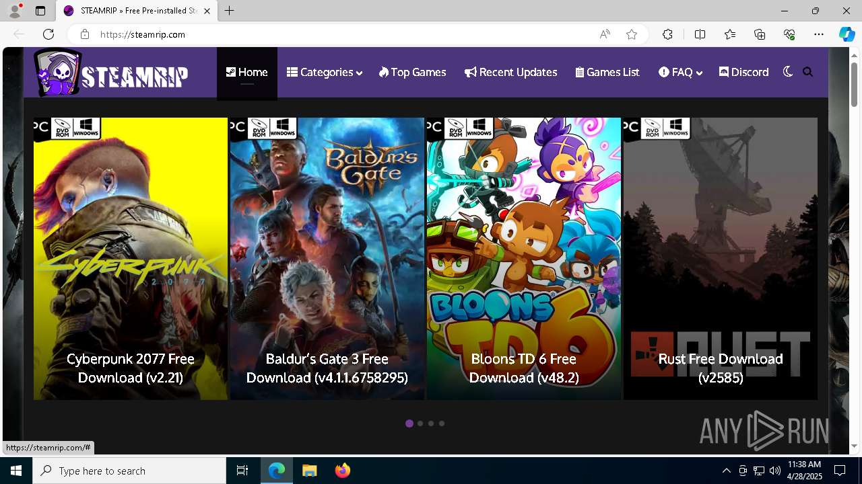Expand the Categories dropdown menu
Viewport: 862px width, 484px height.
(325, 73)
